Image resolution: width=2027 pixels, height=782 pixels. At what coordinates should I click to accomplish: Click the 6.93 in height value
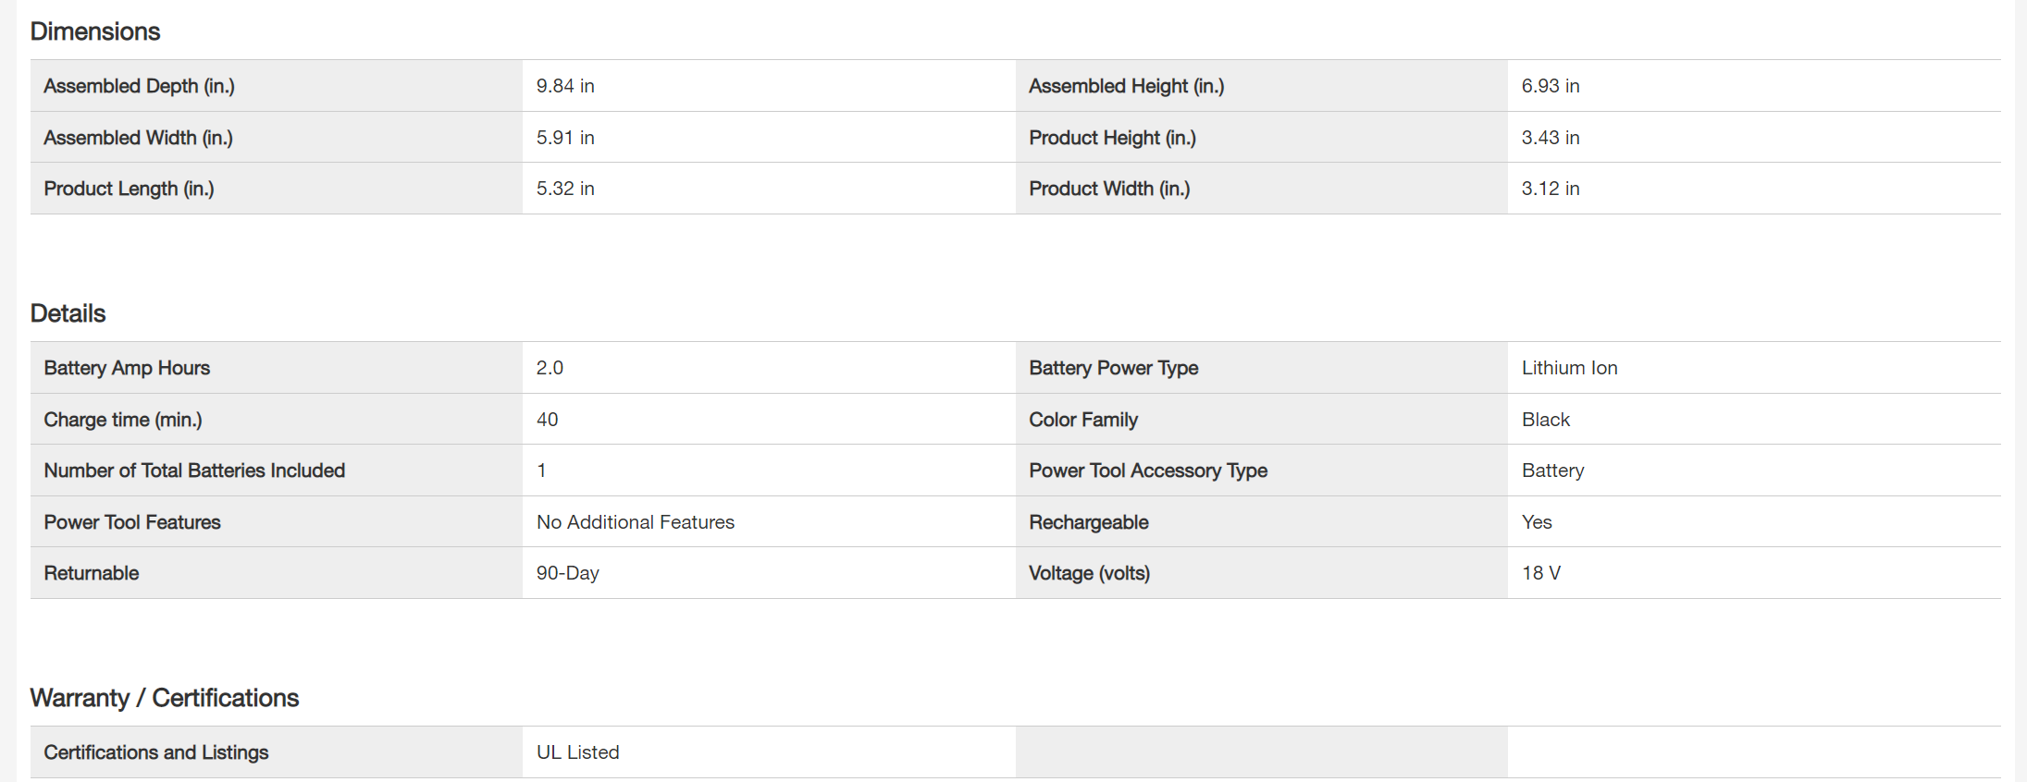coord(1551,86)
